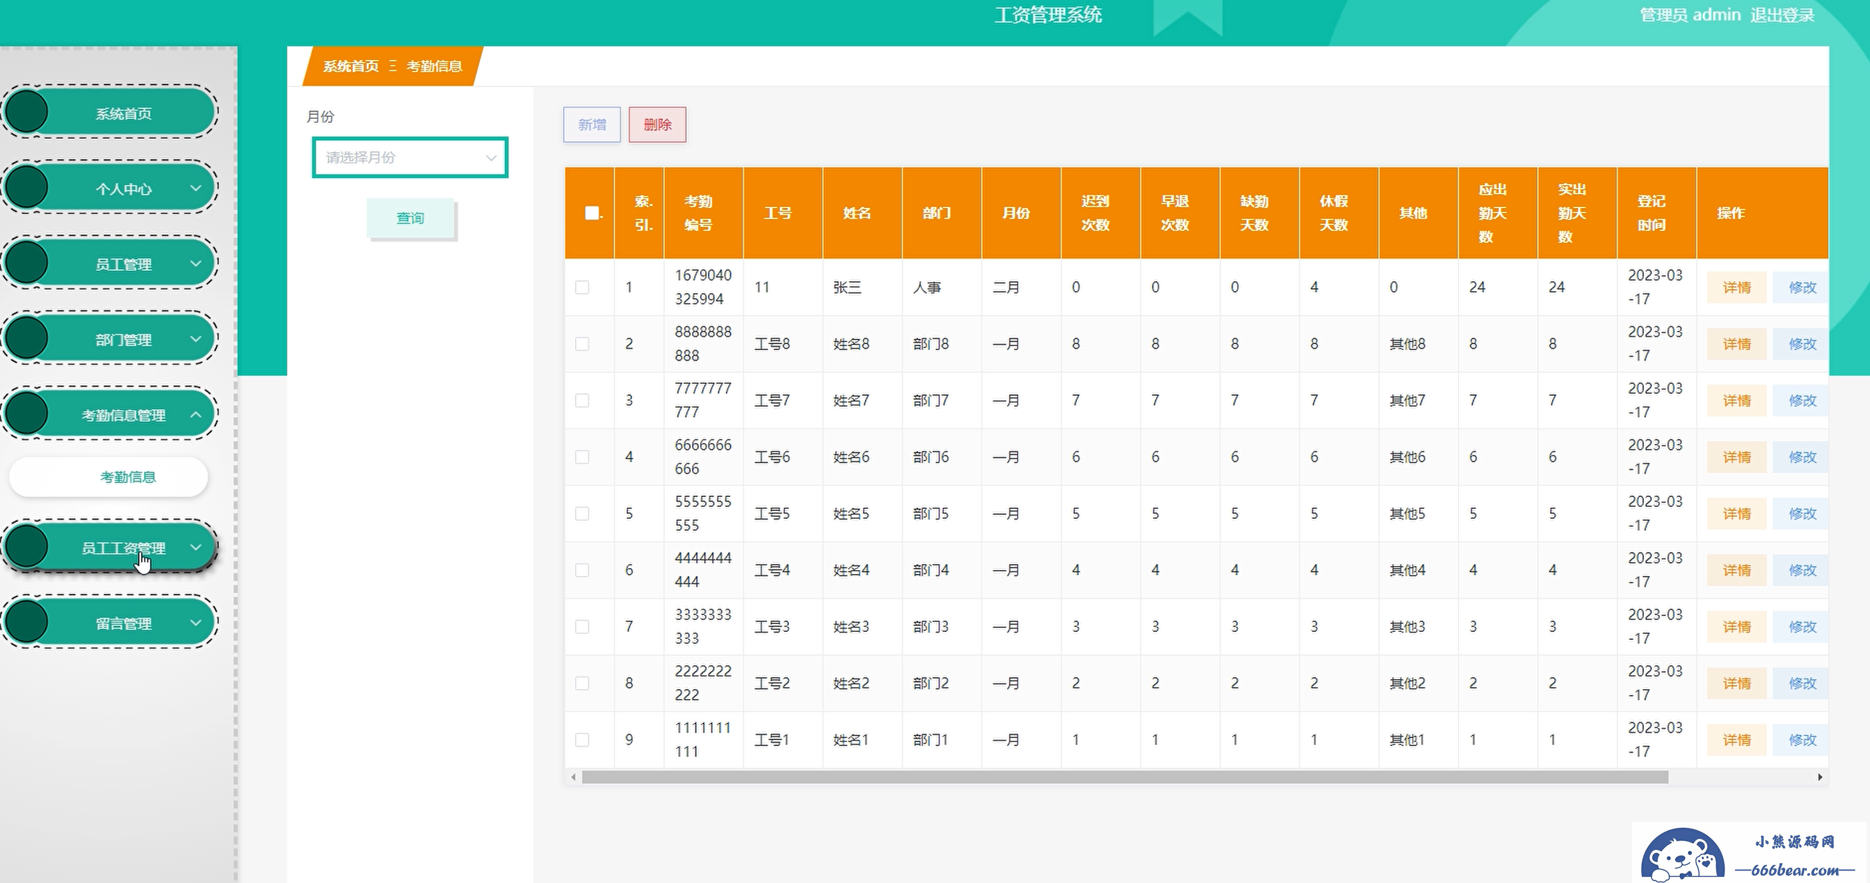Click the 工资管理系统 title text
Image resolution: width=1870 pixels, height=883 pixels.
click(x=1048, y=15)
